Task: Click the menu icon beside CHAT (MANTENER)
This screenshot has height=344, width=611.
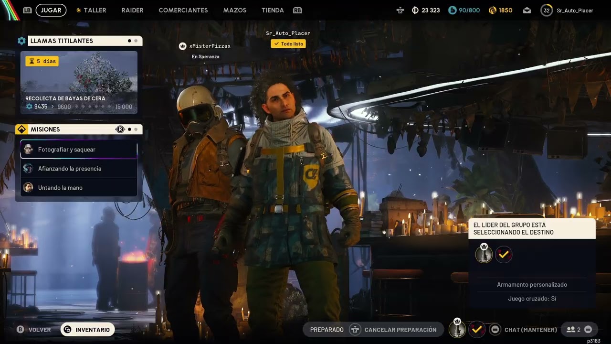Action: [x=495, y=330]
